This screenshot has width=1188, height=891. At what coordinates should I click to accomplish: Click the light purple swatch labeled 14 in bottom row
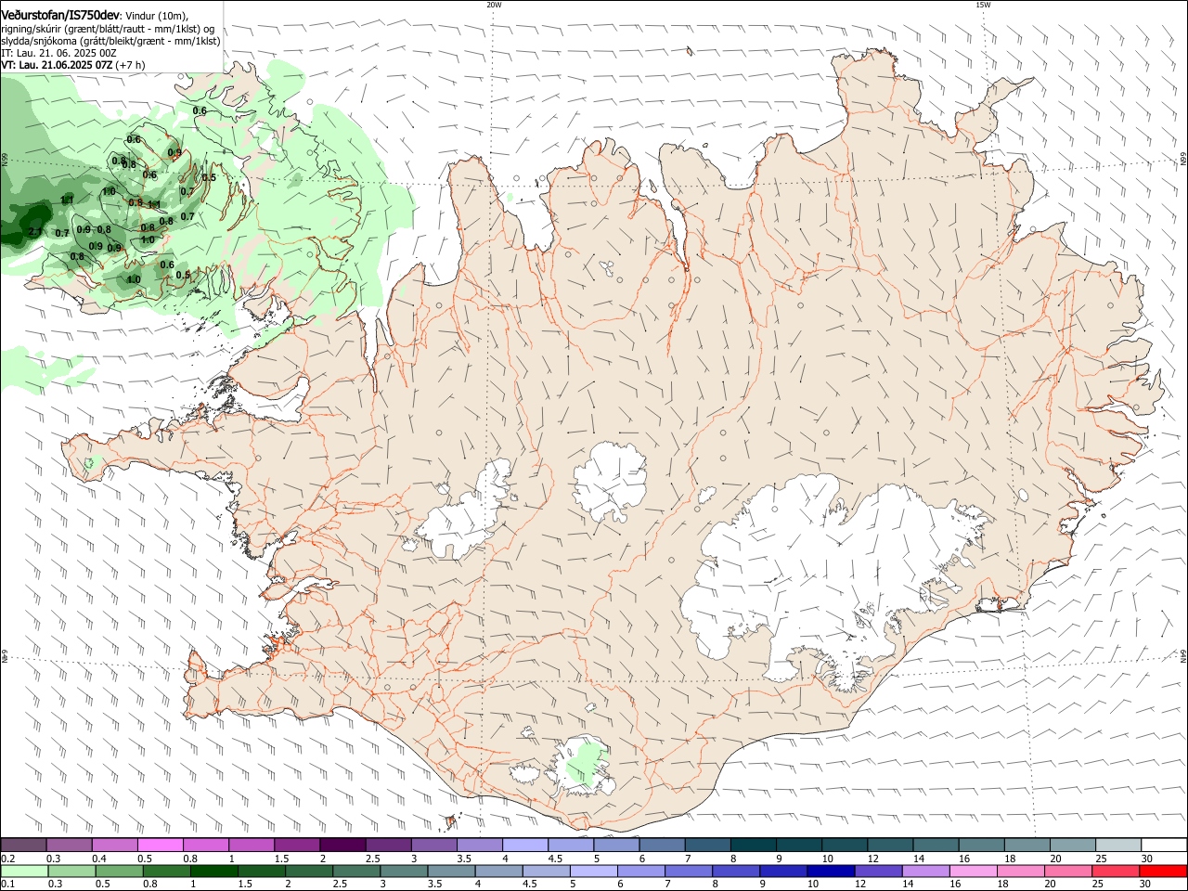925,871
